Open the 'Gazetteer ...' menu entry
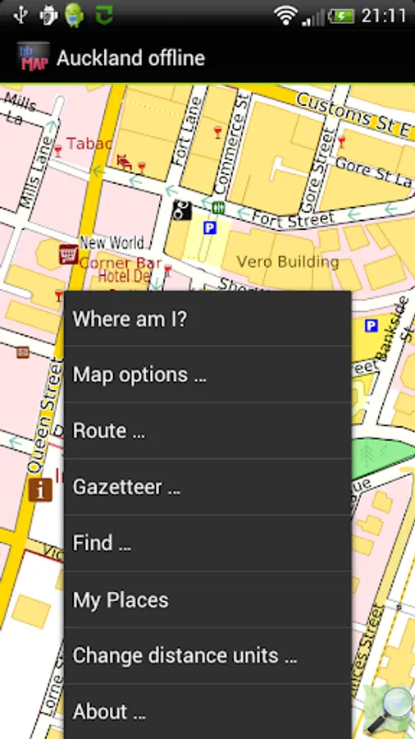 pos(207,487)
